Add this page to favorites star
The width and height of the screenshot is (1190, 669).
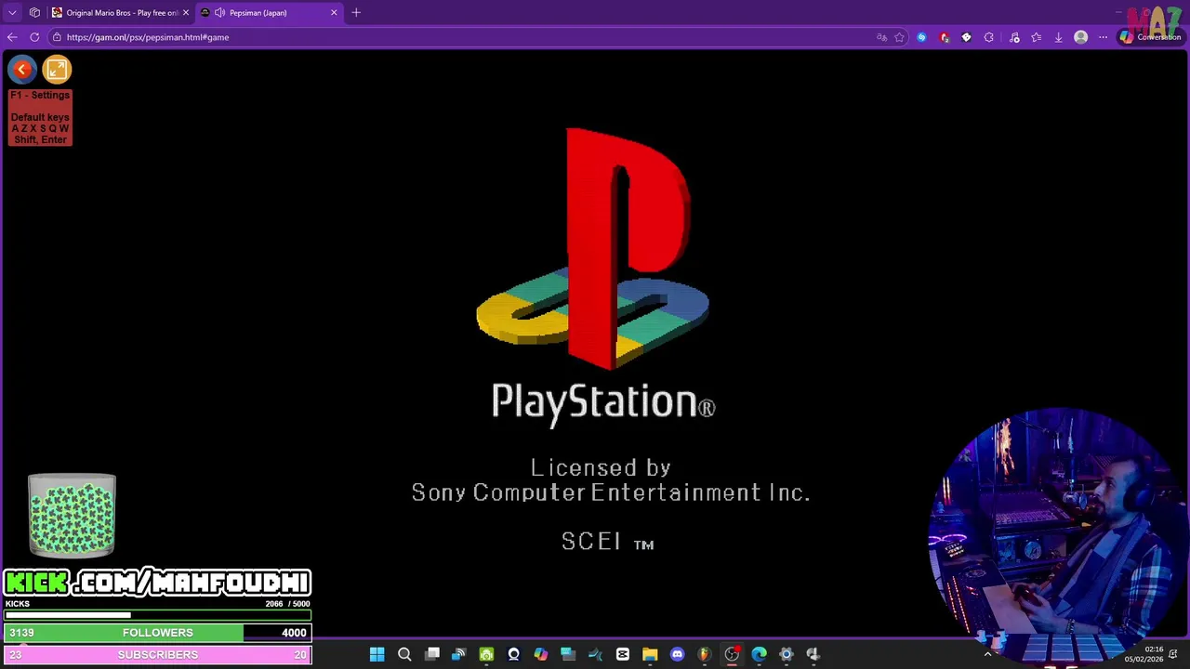click(x=899, y=37)
